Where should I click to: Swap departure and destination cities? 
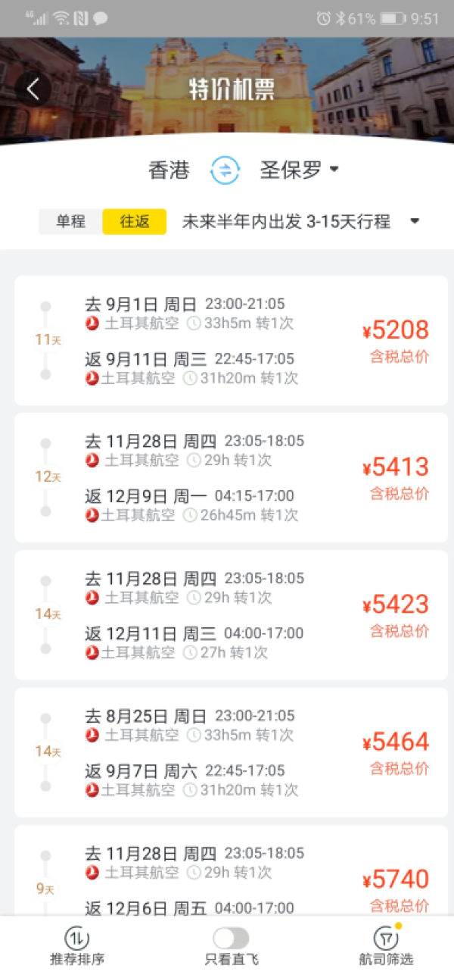coord(225,170)
